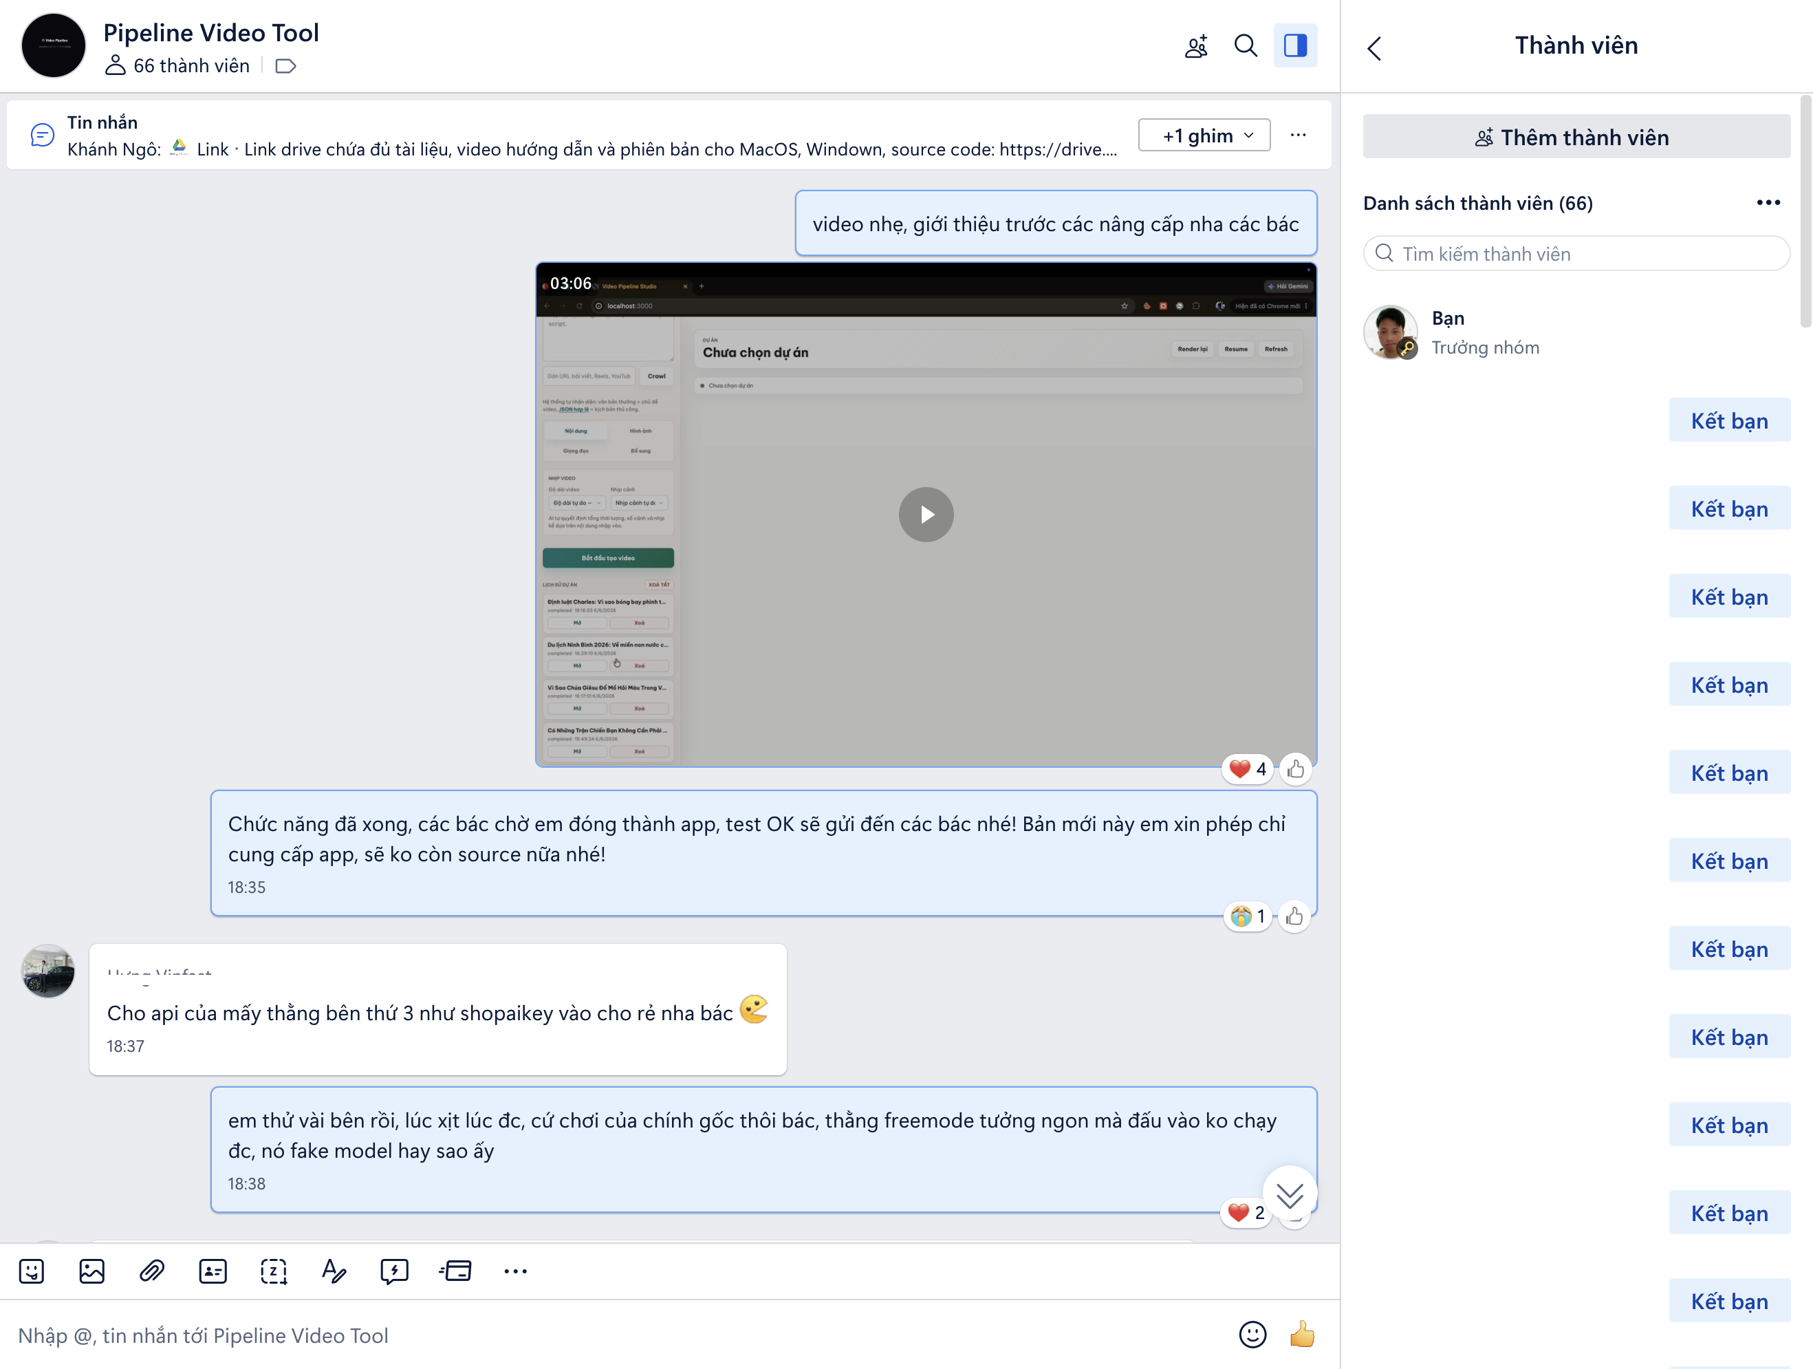Open member list options three dots
Image resolution: width=1813 pixels, height=1369 pixels.
point(1768,202)
